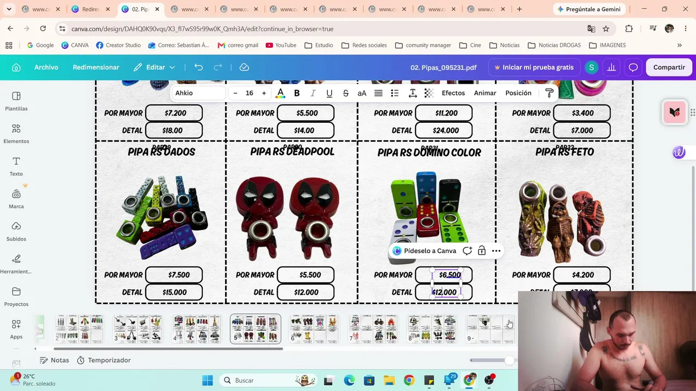Open Marca panel in sidebar
The width and height of the screenshot is (696, 391).
point(16,199)
